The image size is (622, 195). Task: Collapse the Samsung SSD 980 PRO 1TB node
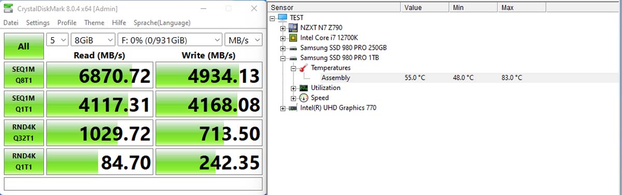pyautogui.click(x=283, y=58)
